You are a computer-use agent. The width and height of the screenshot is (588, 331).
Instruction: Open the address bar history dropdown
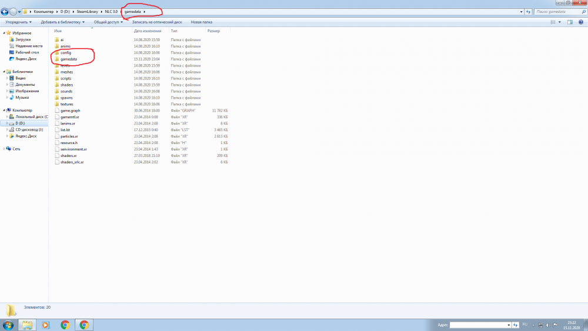click(521, 12)
